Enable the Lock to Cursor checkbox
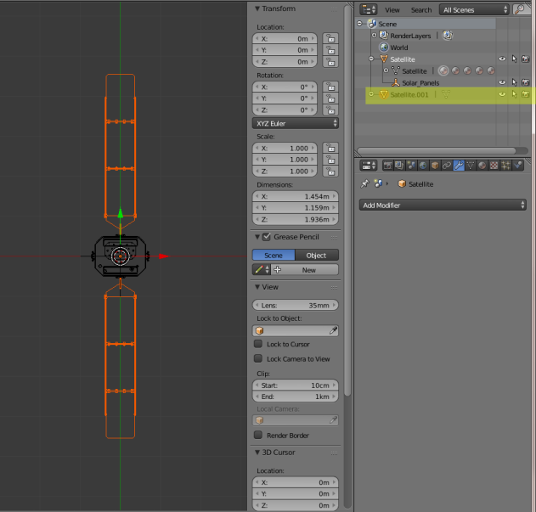The width and height of the screenshot is (536, 512). pos(258,344)
